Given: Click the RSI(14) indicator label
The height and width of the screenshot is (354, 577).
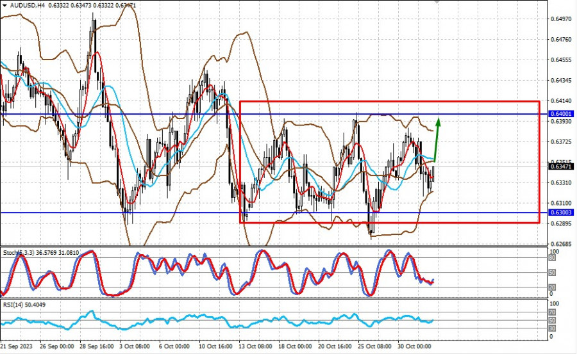Looking at the screenshot, I should 13,305.
